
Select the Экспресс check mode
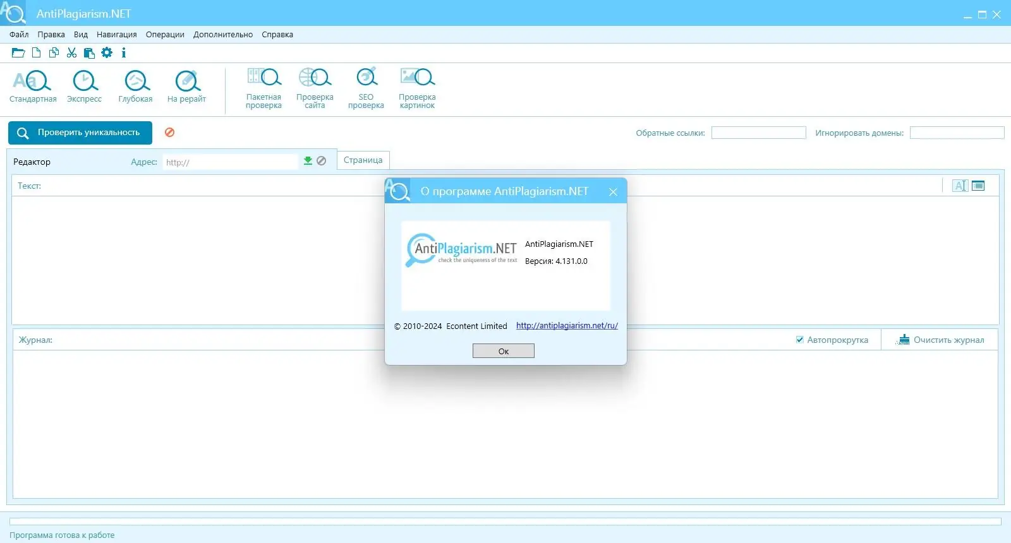(x=84, y=87)
